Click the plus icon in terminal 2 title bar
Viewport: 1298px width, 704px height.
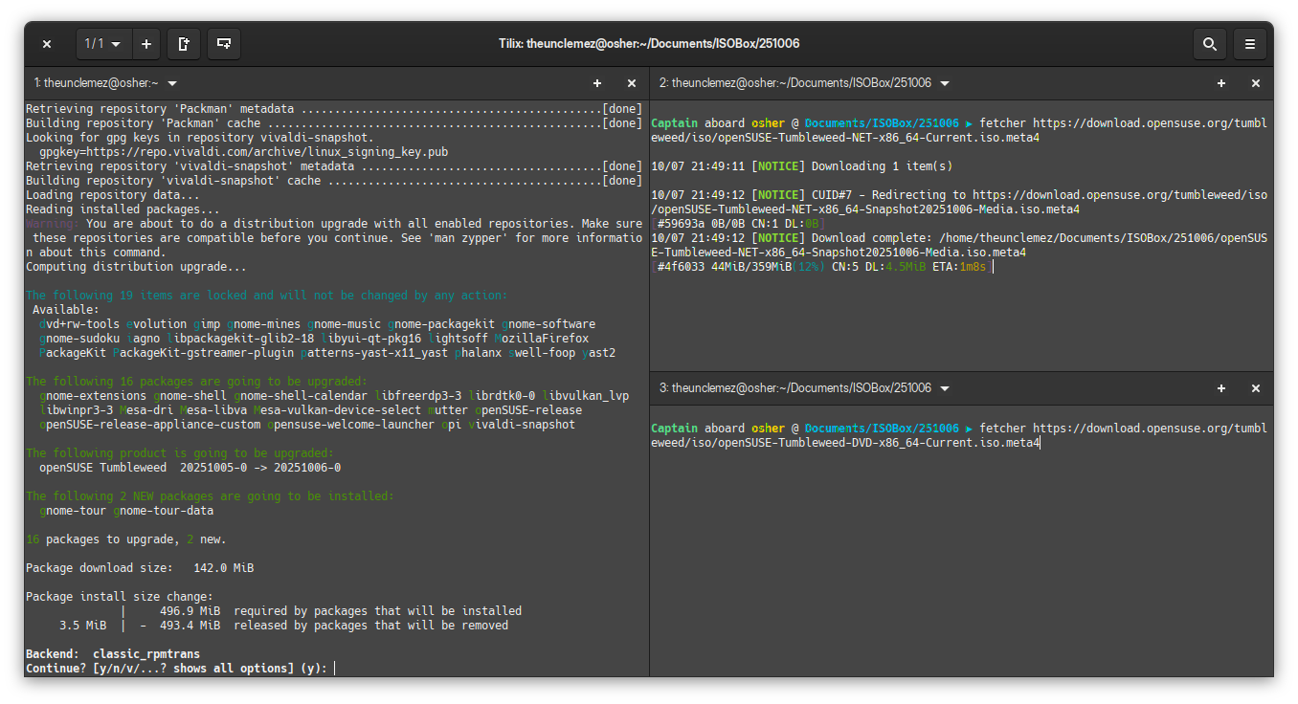(1221, 83)
